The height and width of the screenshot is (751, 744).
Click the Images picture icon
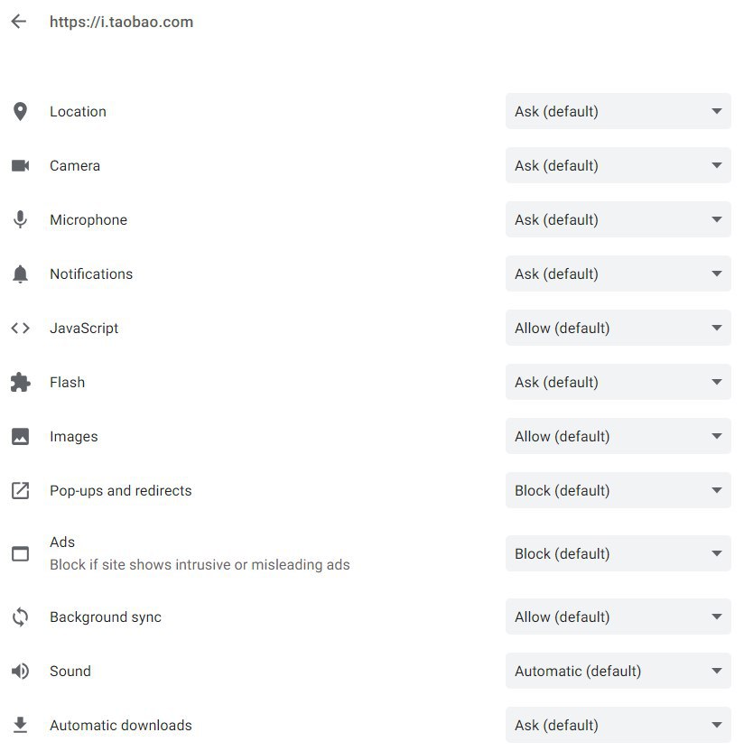click(x=20, y=436)
